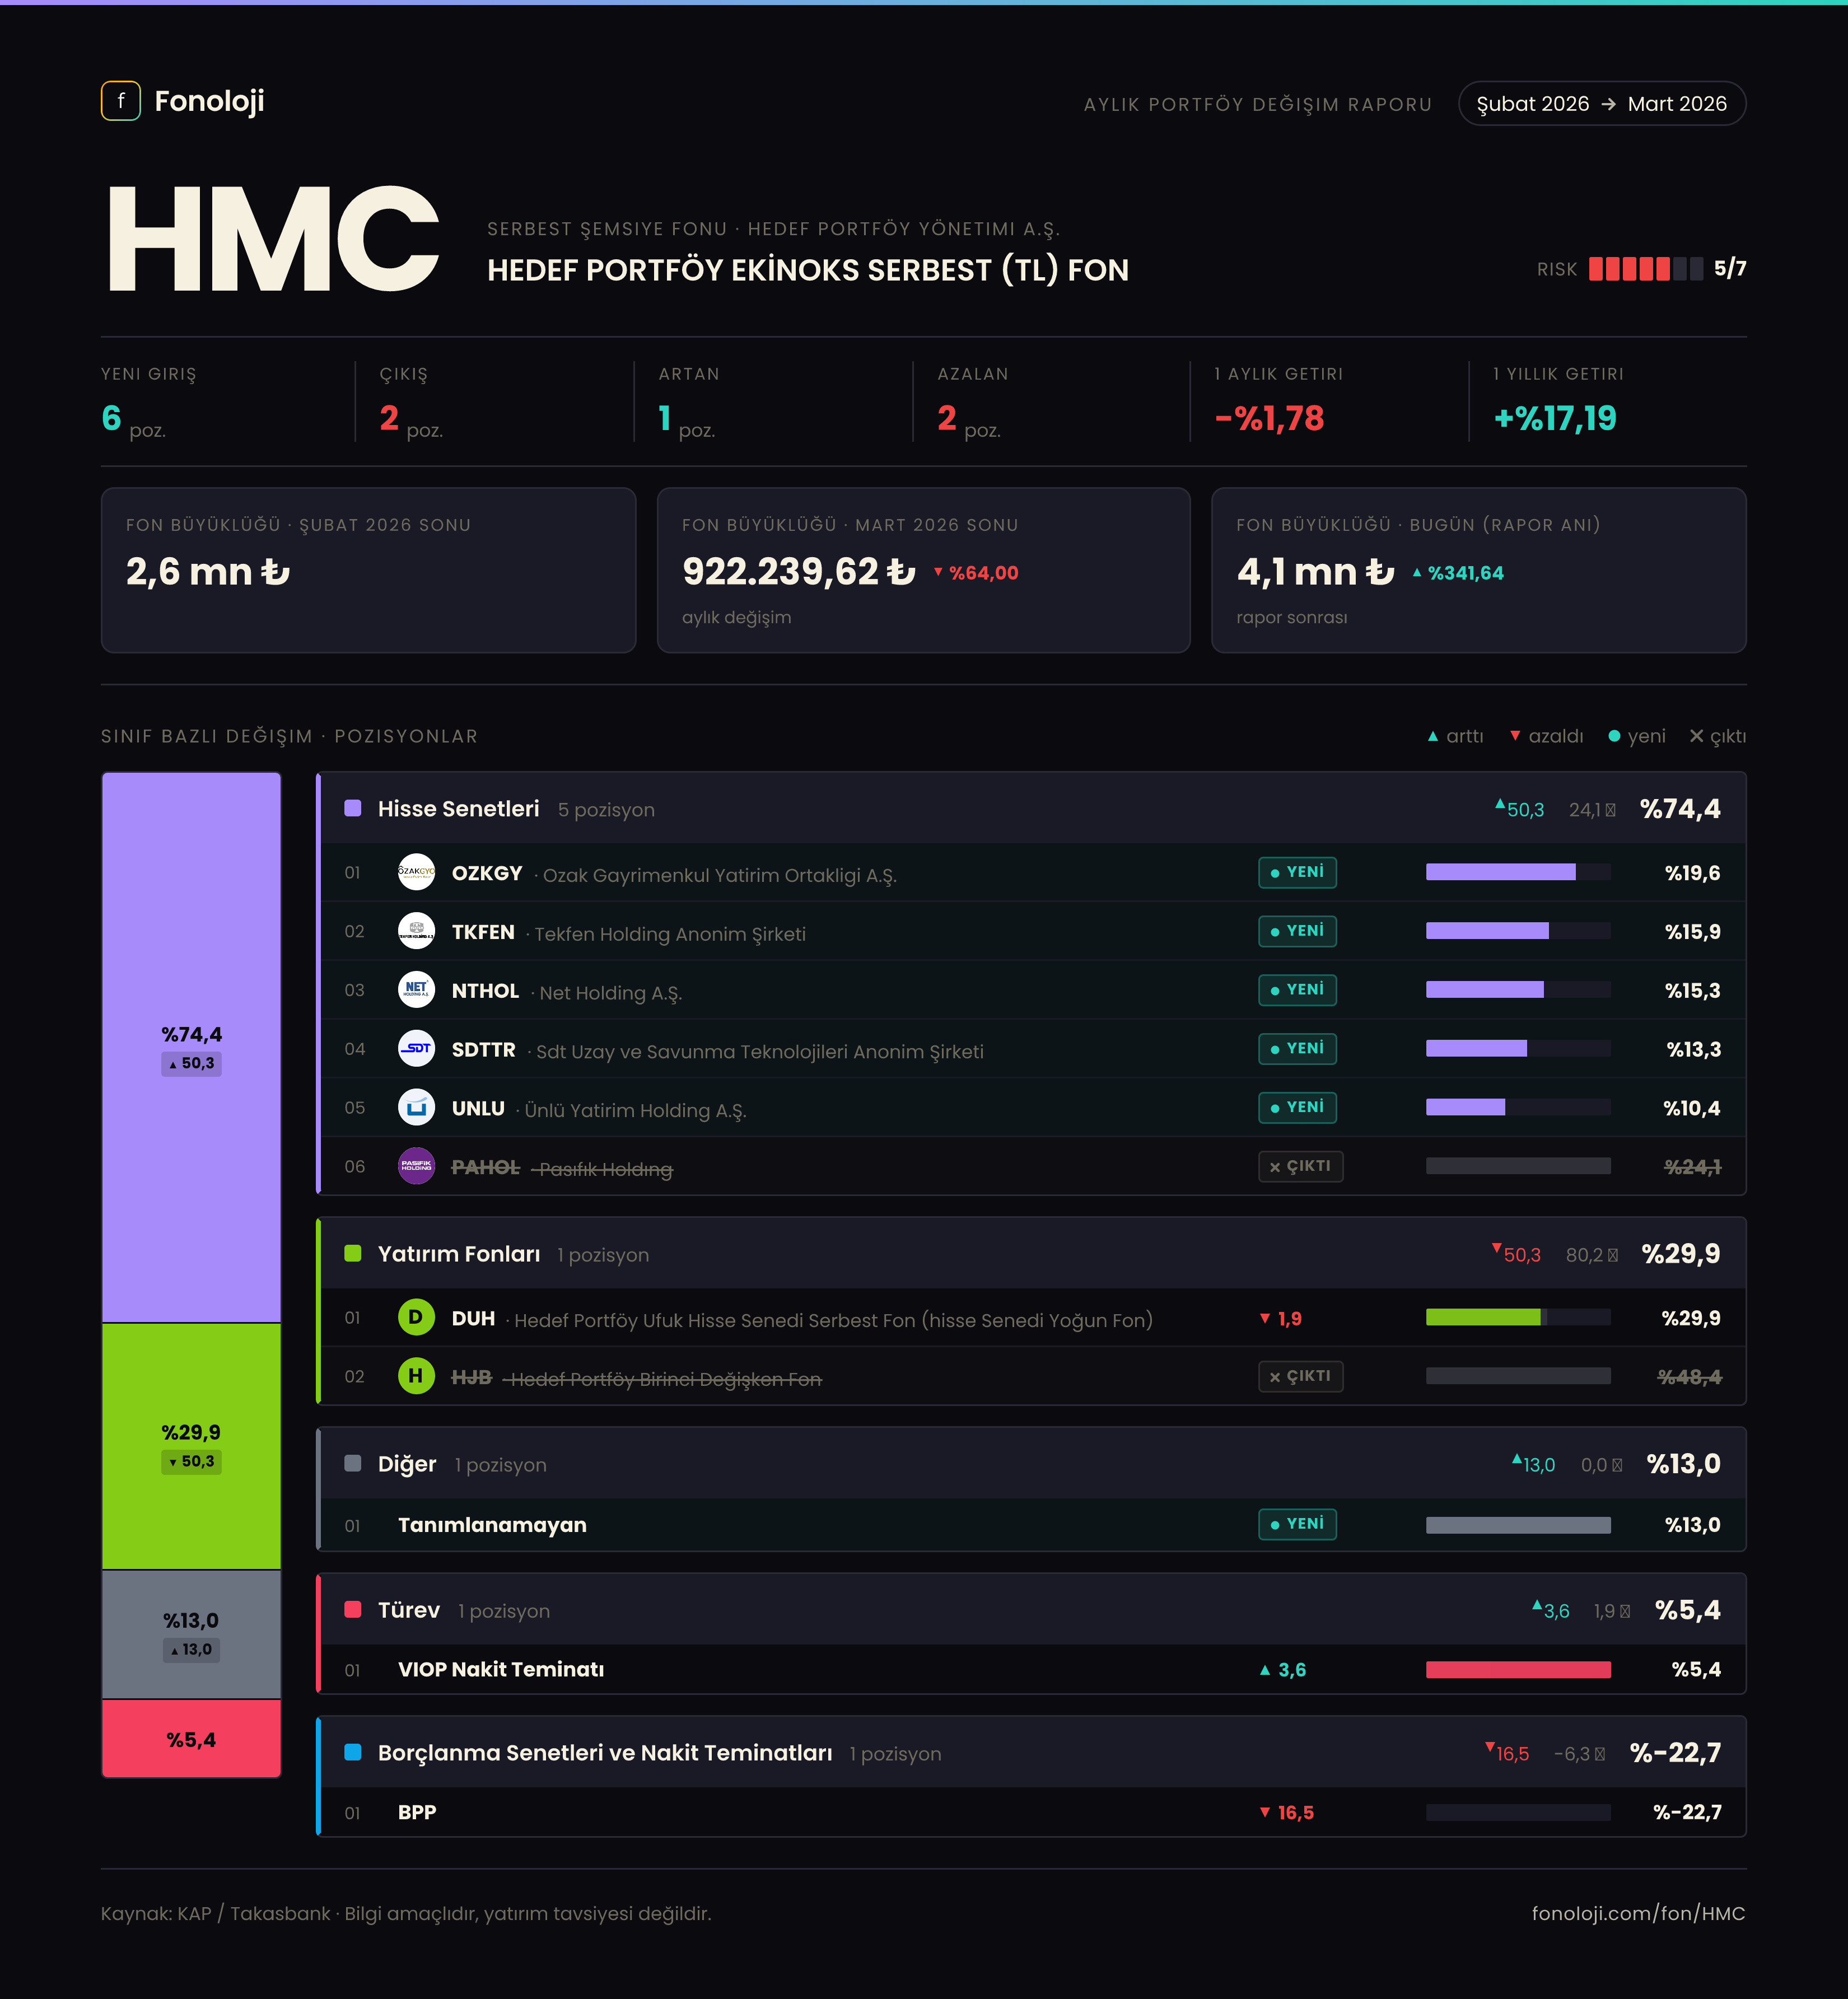Click the Fonoloji logo icon
Image resolution: width=1848 pixels, height=1999 pixels.
121,101
